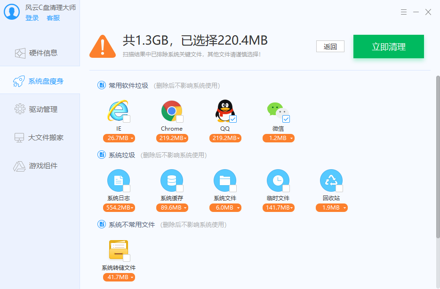Click the WeChat icon
This screenshot has width=440, height=289.
(x=278, y=111)
